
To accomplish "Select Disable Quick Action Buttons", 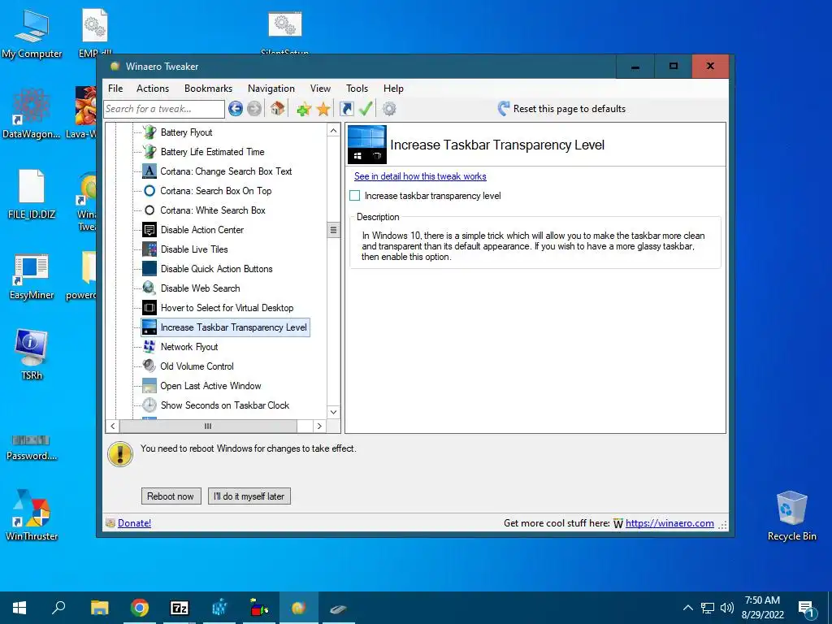I will click(x=216, y=269).
